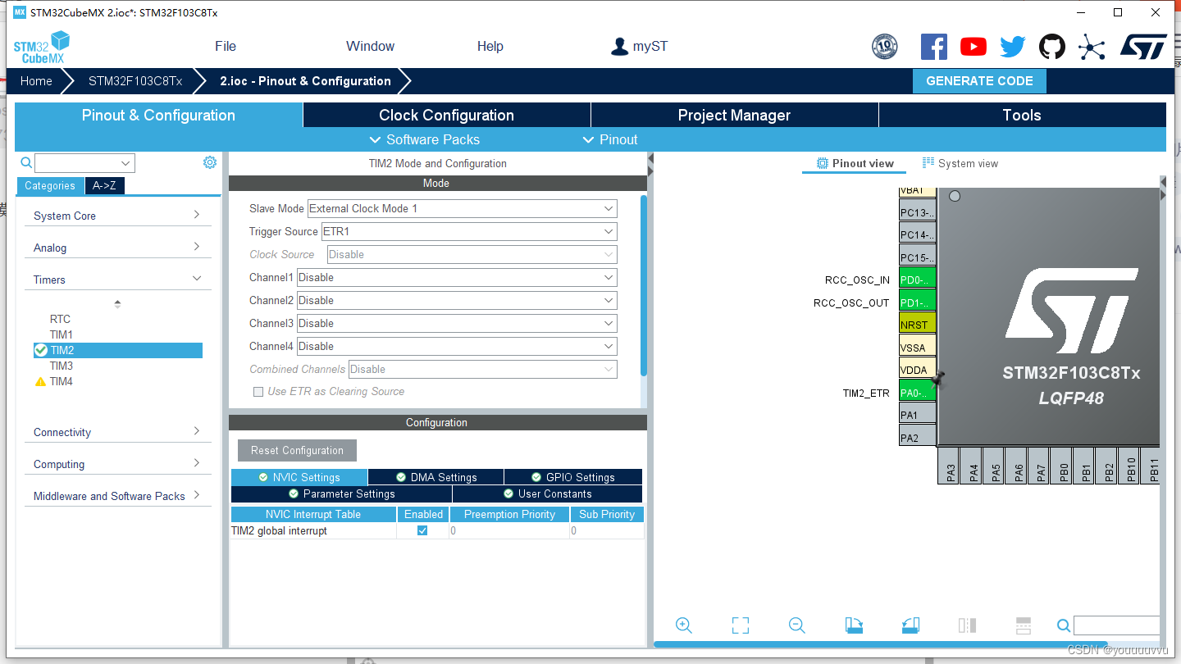This screenshot has width=1181, height=664.
Task: Click the STM32F103C8Tx breadcrumb
Action: pos(135,80)
